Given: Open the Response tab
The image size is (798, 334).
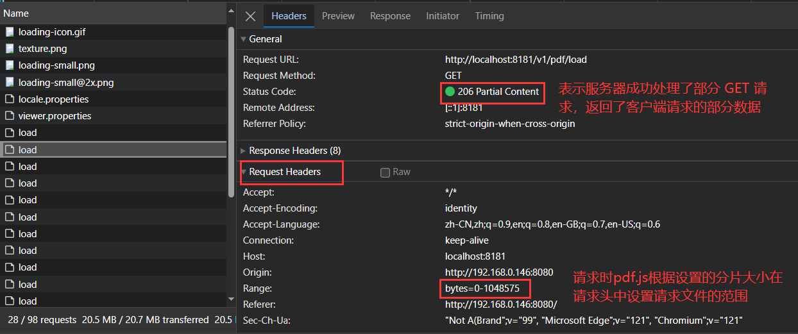Looking at the screenshot, I should click(390, 16).
